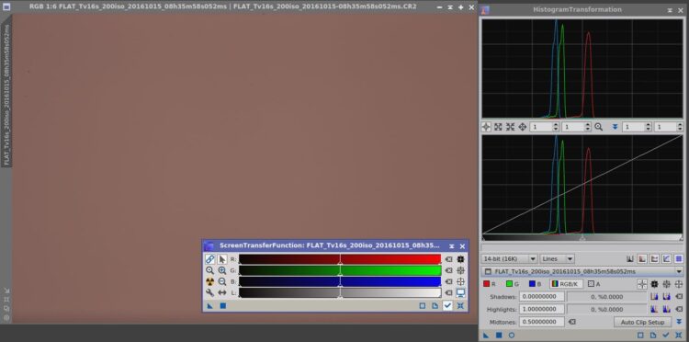The height and width of the screenshot is (342, 689).
Task: Click the STF new instance triangle icon
Action: tap(210, 306)
